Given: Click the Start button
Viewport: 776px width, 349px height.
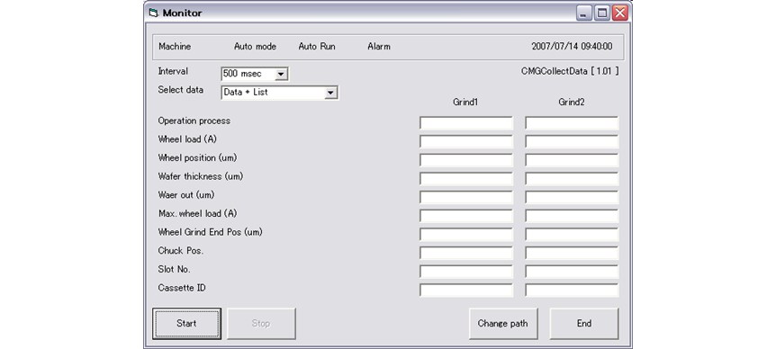Looking at the screenshot, I should [x=186, y=324].
